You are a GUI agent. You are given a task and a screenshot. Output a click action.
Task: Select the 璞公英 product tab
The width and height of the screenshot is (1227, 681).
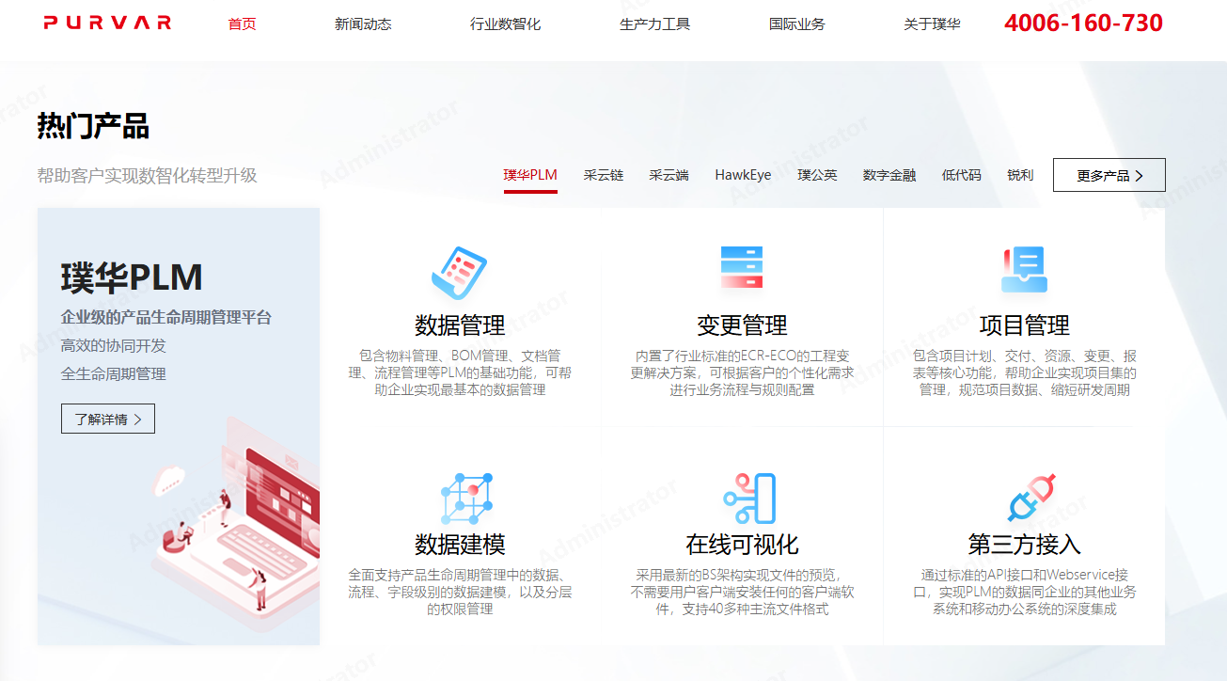click(x=817, y=175)
